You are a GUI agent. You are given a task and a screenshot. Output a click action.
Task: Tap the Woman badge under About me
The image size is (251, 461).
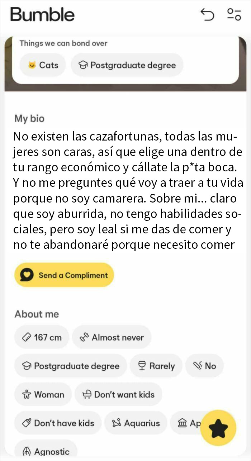[43, 394]
